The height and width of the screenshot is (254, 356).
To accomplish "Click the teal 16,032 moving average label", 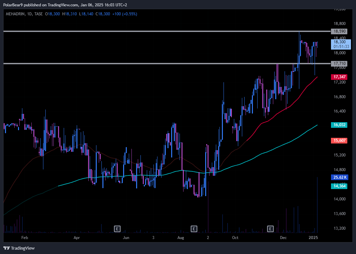I will pyautogui.click(x=339, y=125).
